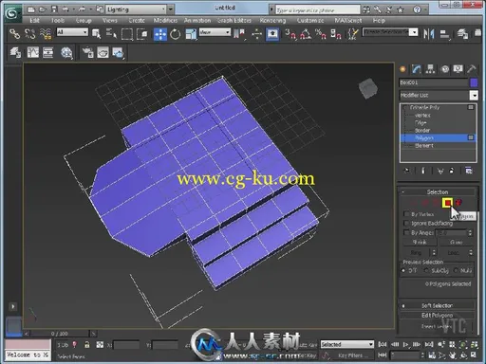Enable the By Vertex checkbox
The height and width of the screenshot is (364, 486).
(406, 214)
